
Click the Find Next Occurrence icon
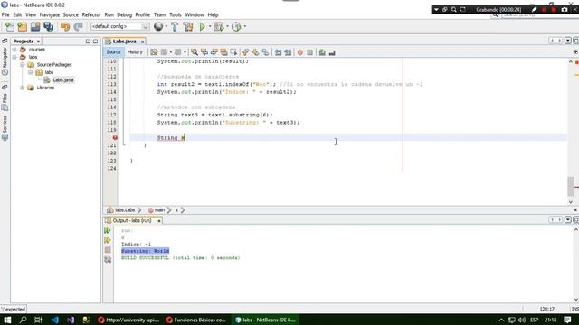214,52
